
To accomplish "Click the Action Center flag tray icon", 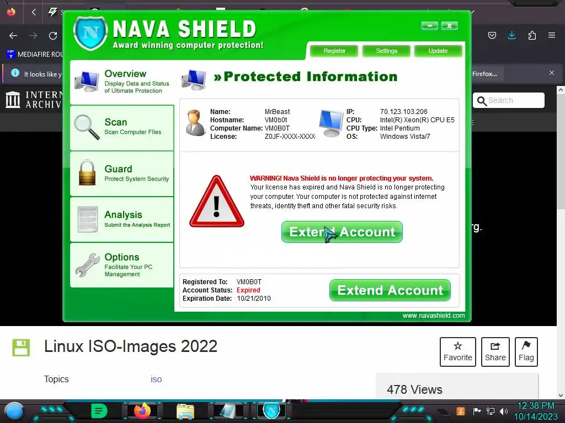I will click(476, 411).
